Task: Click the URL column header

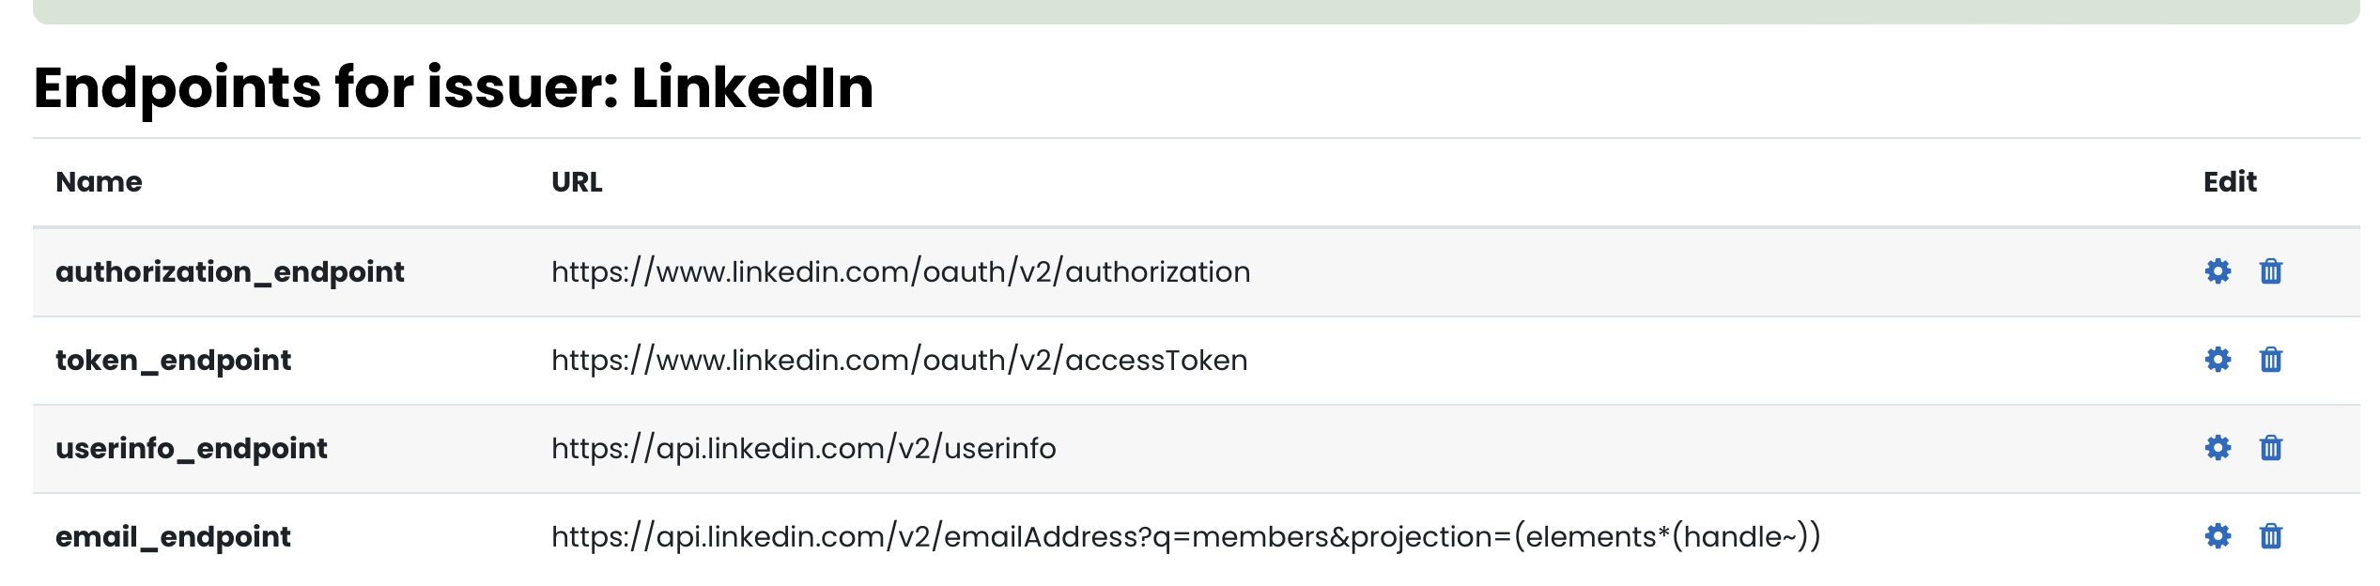Action: click(x=577, y=182)
